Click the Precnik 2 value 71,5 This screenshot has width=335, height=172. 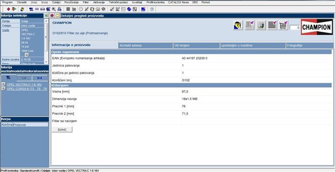click(185, 114)
